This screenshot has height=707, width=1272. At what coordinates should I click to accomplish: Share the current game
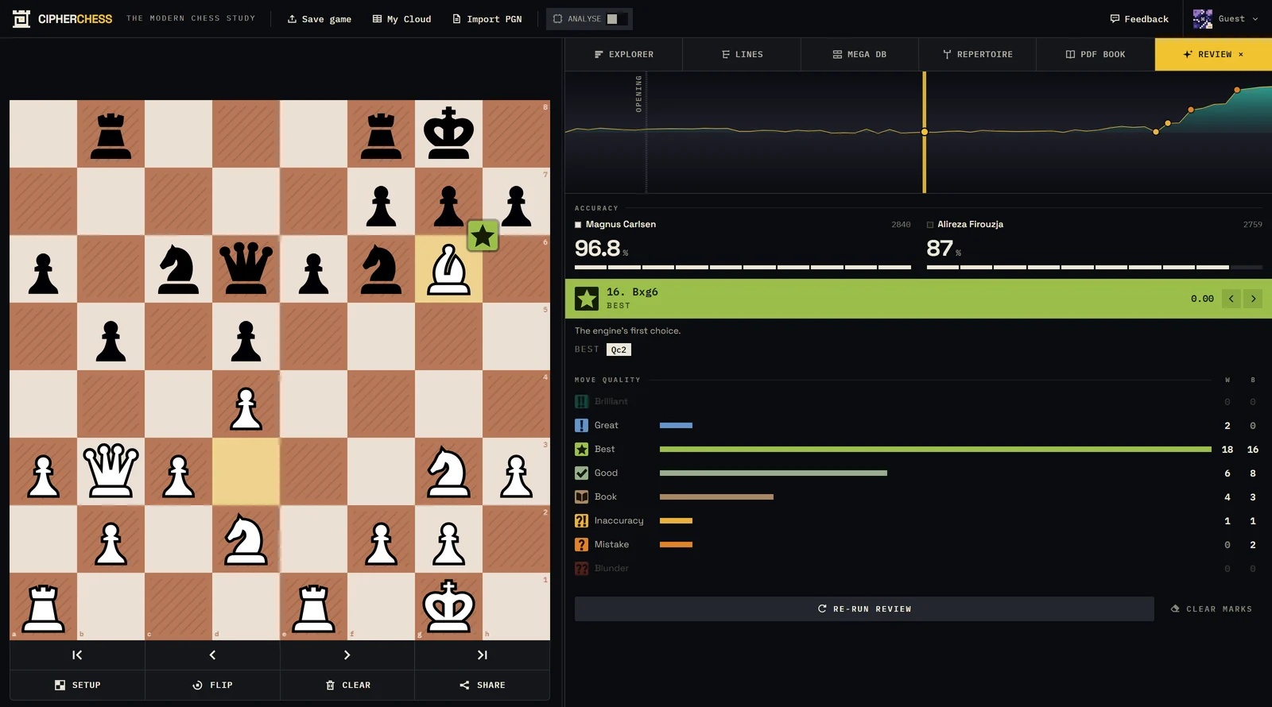click(482, 685)
